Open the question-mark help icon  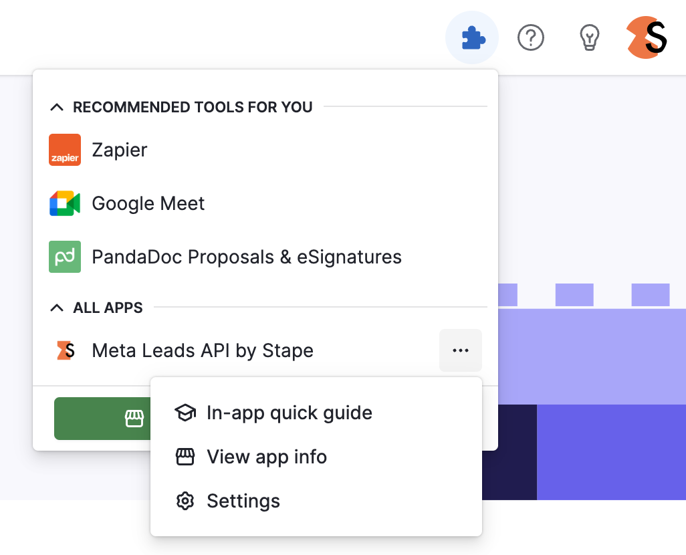point(531,37)
